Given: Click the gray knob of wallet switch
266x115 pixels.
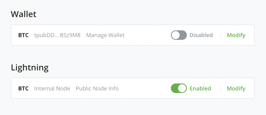Looking at the screenshot, I should coord(175,35).
